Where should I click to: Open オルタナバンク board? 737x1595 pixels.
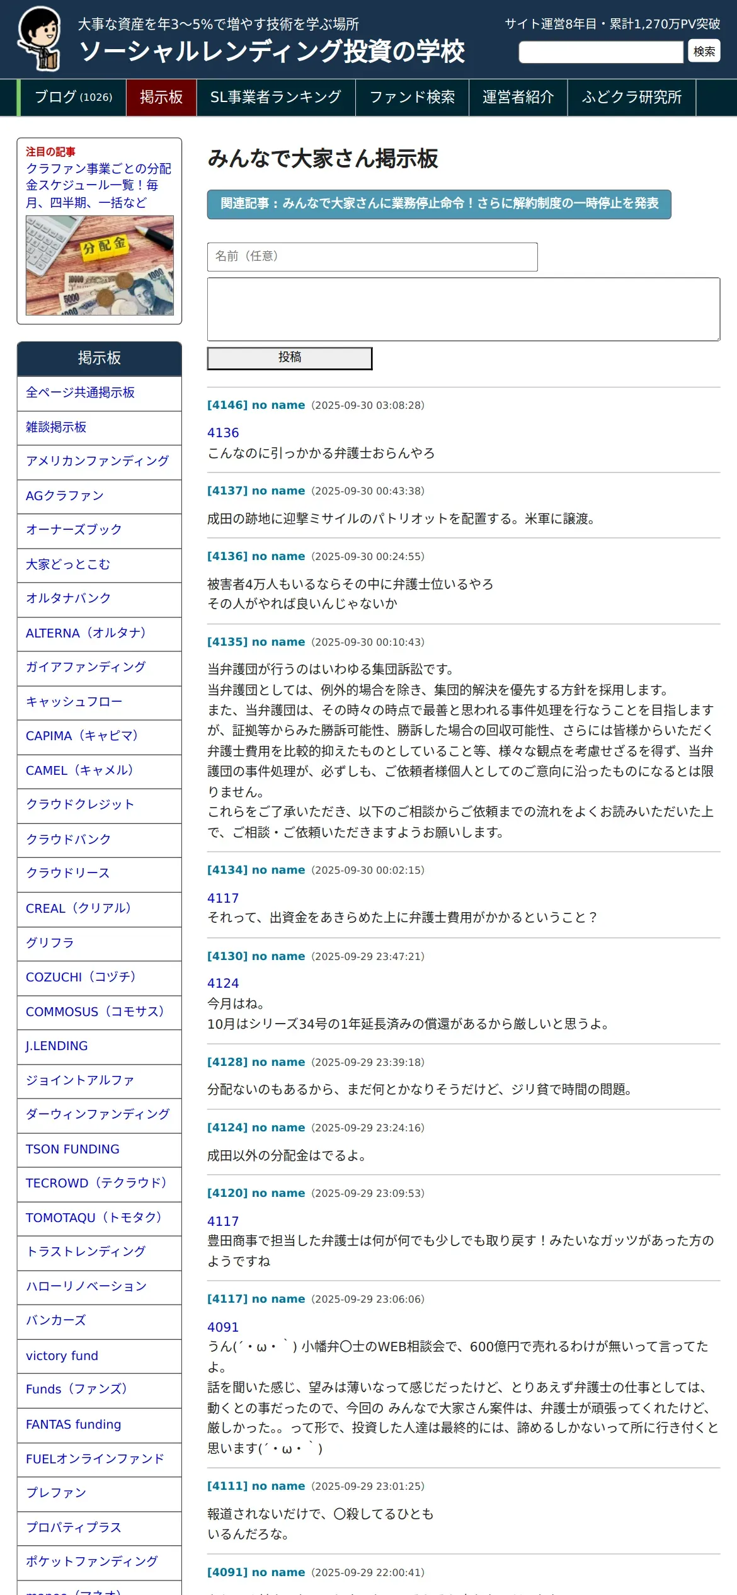tap(100, 599)
